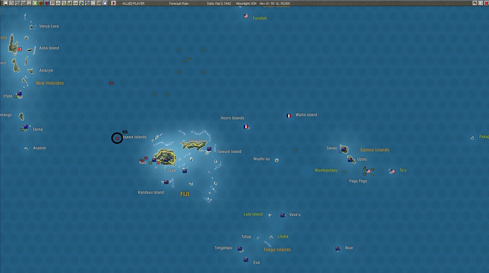Select the Niue base flag

(338, 249)
